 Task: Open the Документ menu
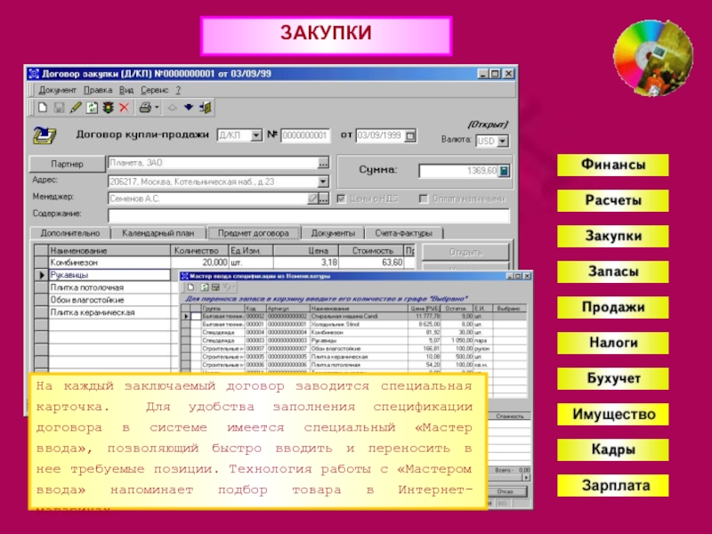tap(57, 90)
